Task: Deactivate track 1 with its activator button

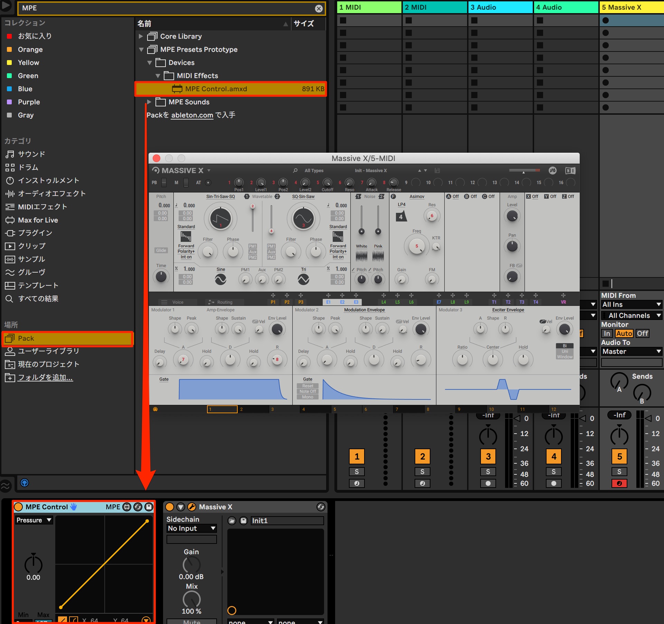Action: click(357, 456)
